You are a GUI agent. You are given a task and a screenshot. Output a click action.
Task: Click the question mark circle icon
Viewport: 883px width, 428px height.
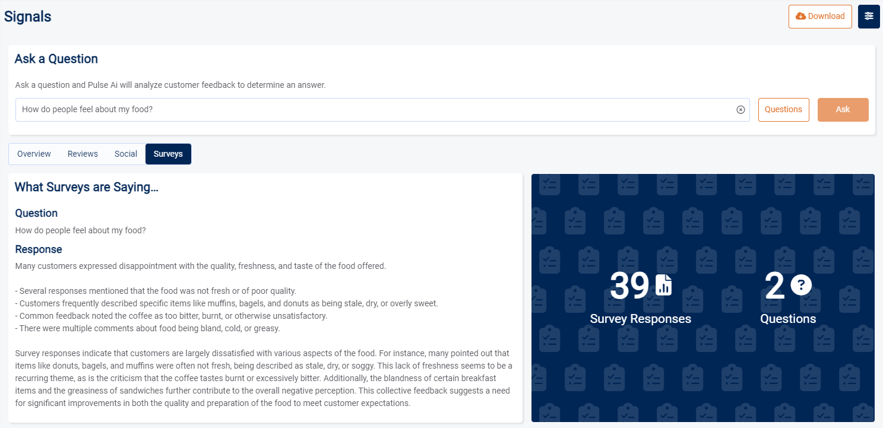click(x=801, y=285)
